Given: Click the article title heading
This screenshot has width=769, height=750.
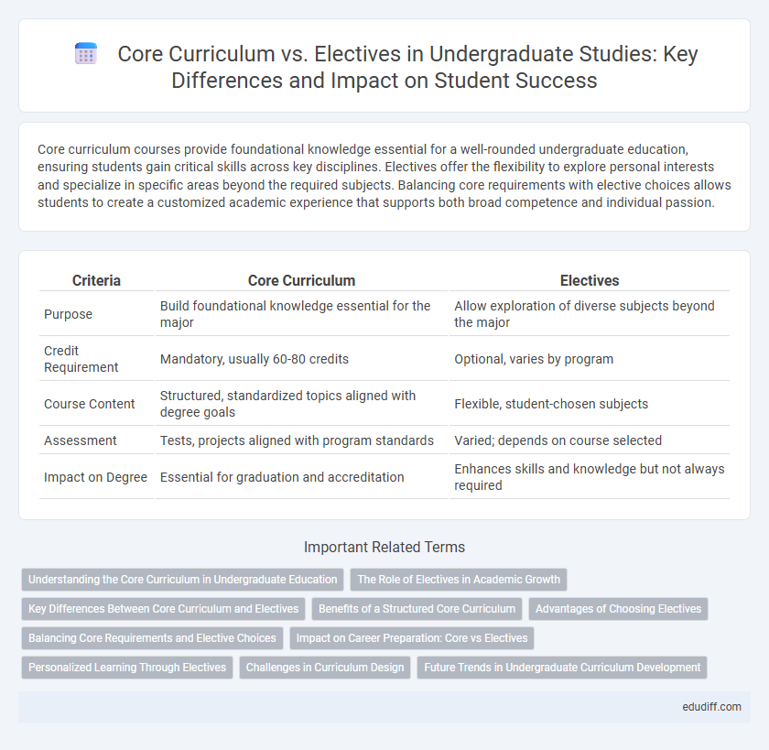Looking at the screenshot, I should (407, 67).
